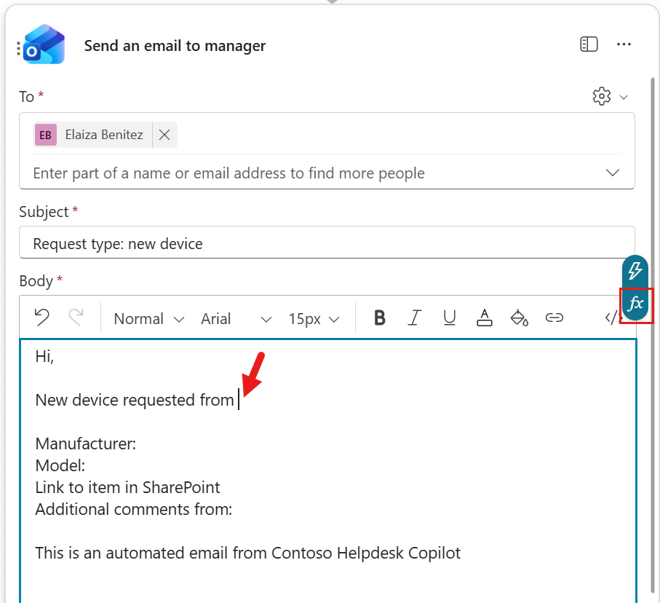Open the Normal paragraph style dropdown
This screenshot has width=660, height=603.
coord(148,318)
